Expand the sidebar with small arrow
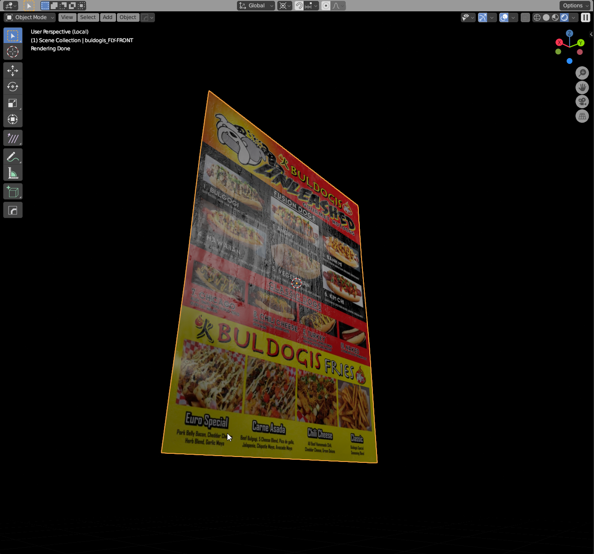 coord(591,34)
